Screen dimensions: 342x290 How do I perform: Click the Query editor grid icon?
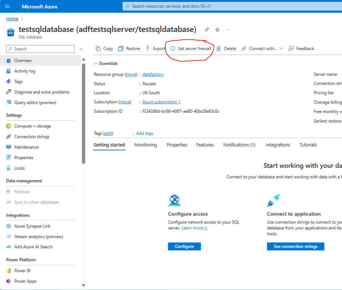9,102
